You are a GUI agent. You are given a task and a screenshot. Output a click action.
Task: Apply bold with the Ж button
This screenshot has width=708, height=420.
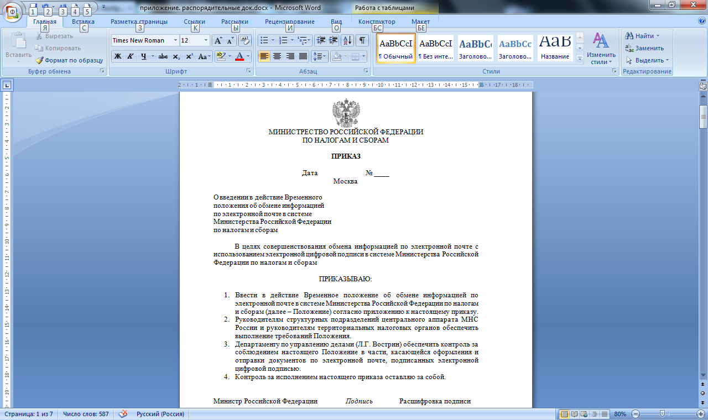click(x=118, y=56)
